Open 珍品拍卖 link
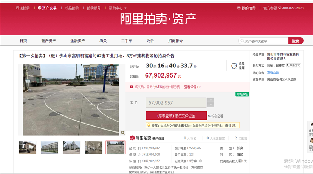The height and width of the screenshot is (174, 313). pyautogui.click(x=72, y=8)
